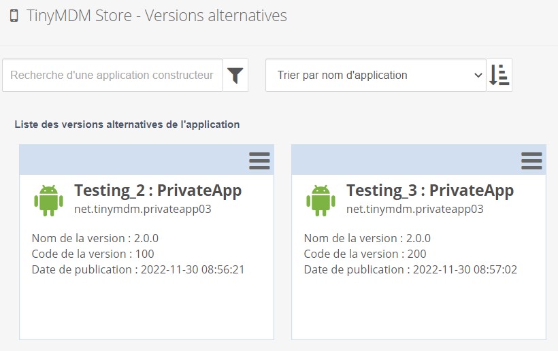The width and height of the screenshot is (558, 351).
Task: Focus the Recherche d'une application constructeur field
Action: pyautogui.click(x=112, y=76)
